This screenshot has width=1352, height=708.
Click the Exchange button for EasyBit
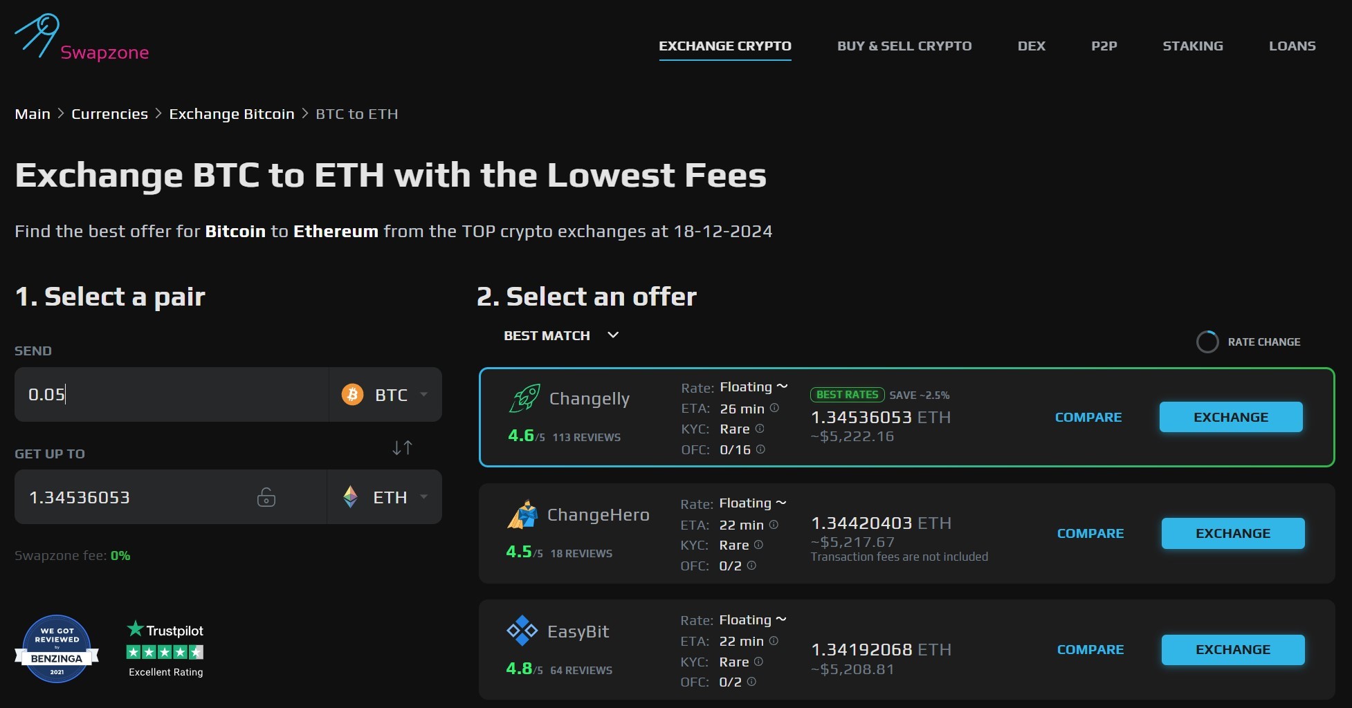pos(1233,650)
